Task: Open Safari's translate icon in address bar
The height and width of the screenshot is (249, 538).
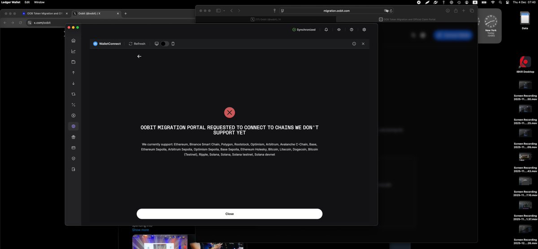Action: 386,10
